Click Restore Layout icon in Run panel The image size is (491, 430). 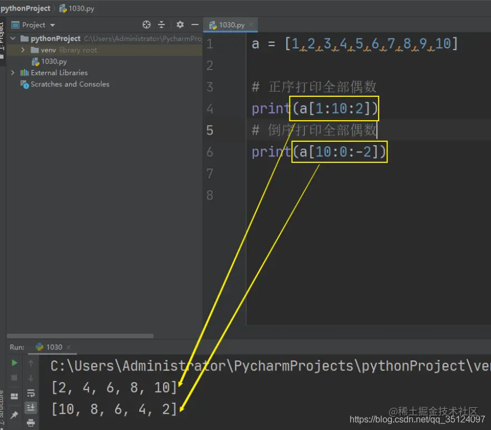tap(14, 396)
